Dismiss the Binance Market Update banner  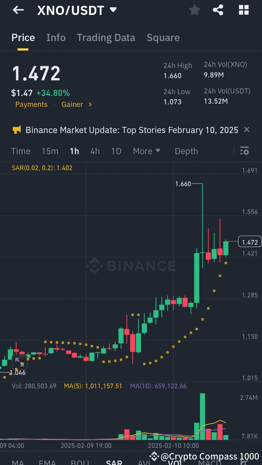click(247, 129)
